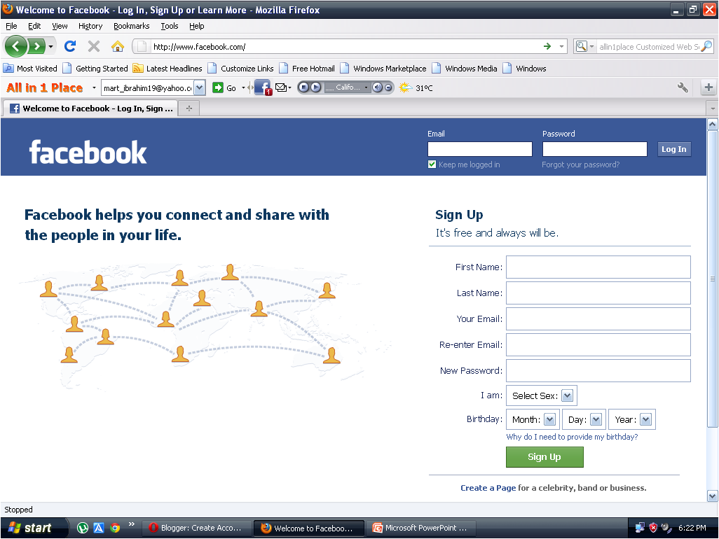719x539 pixels.
Task: Open the Windows Marketplace bookmark
Action: tap(384, 69)
